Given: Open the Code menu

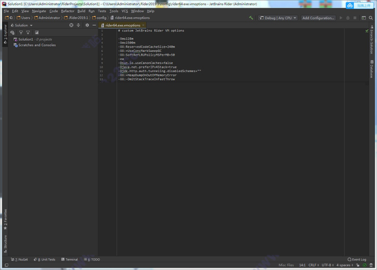Looking at the screenshot, I should [53, 11].
